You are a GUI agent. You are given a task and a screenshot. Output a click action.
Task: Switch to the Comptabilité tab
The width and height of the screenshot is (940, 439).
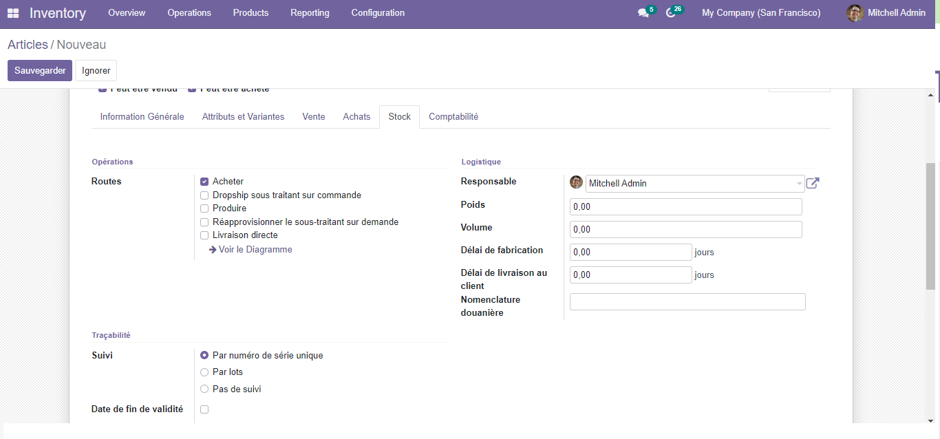453,117
